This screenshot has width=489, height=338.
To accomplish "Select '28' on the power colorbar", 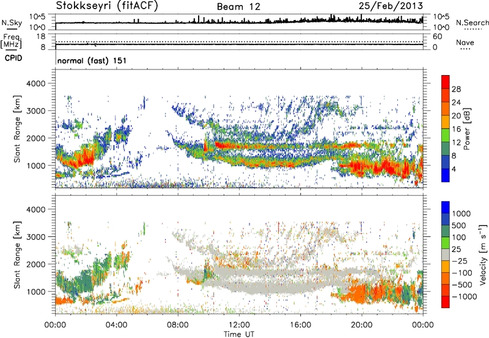I will click(456, 89).
